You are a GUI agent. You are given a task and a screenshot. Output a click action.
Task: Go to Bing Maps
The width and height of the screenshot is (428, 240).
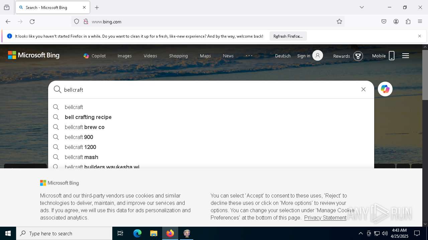tap(205, 56)
